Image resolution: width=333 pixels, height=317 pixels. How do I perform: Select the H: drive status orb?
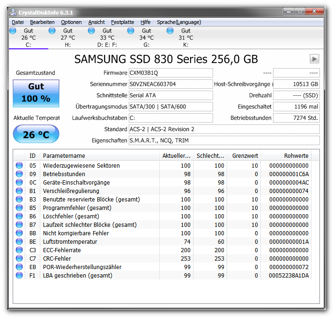[52, 31]
